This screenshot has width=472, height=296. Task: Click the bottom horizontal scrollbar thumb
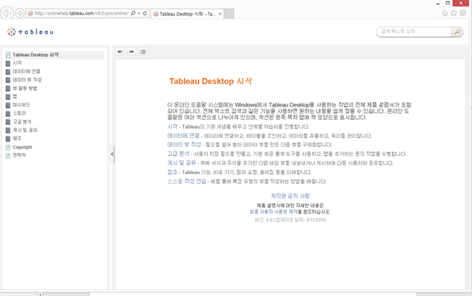click(x=66, y=295)
